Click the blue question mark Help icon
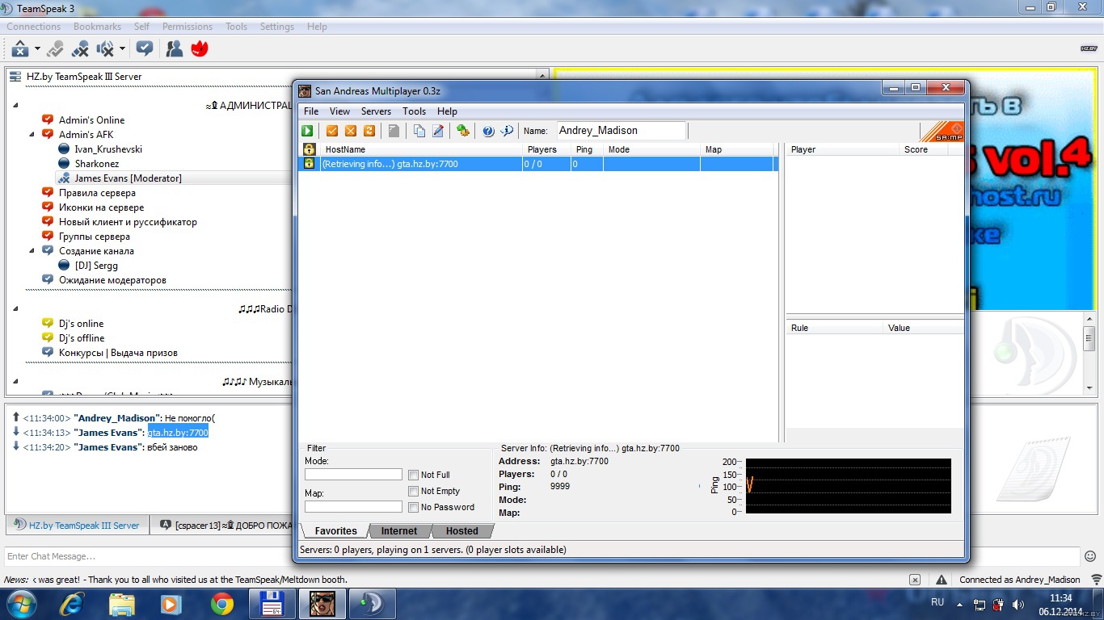 point(488,131)
